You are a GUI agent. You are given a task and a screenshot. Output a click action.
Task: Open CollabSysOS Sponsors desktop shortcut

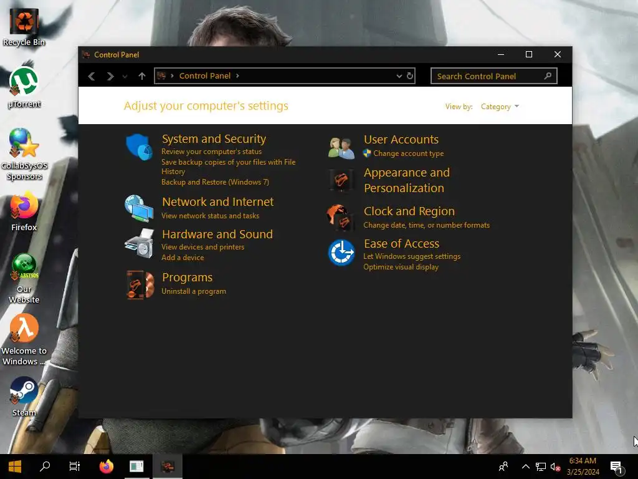(24, 155)
